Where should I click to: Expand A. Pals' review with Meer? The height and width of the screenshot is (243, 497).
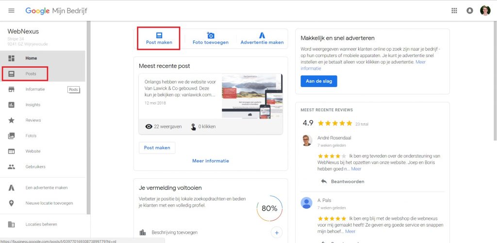tap(350, 231)
